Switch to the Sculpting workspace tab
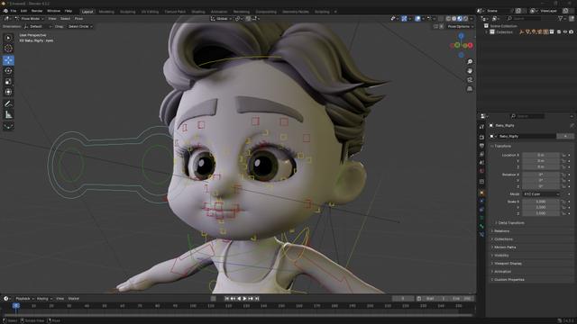577x324 pixels. (x=128, y=12)
